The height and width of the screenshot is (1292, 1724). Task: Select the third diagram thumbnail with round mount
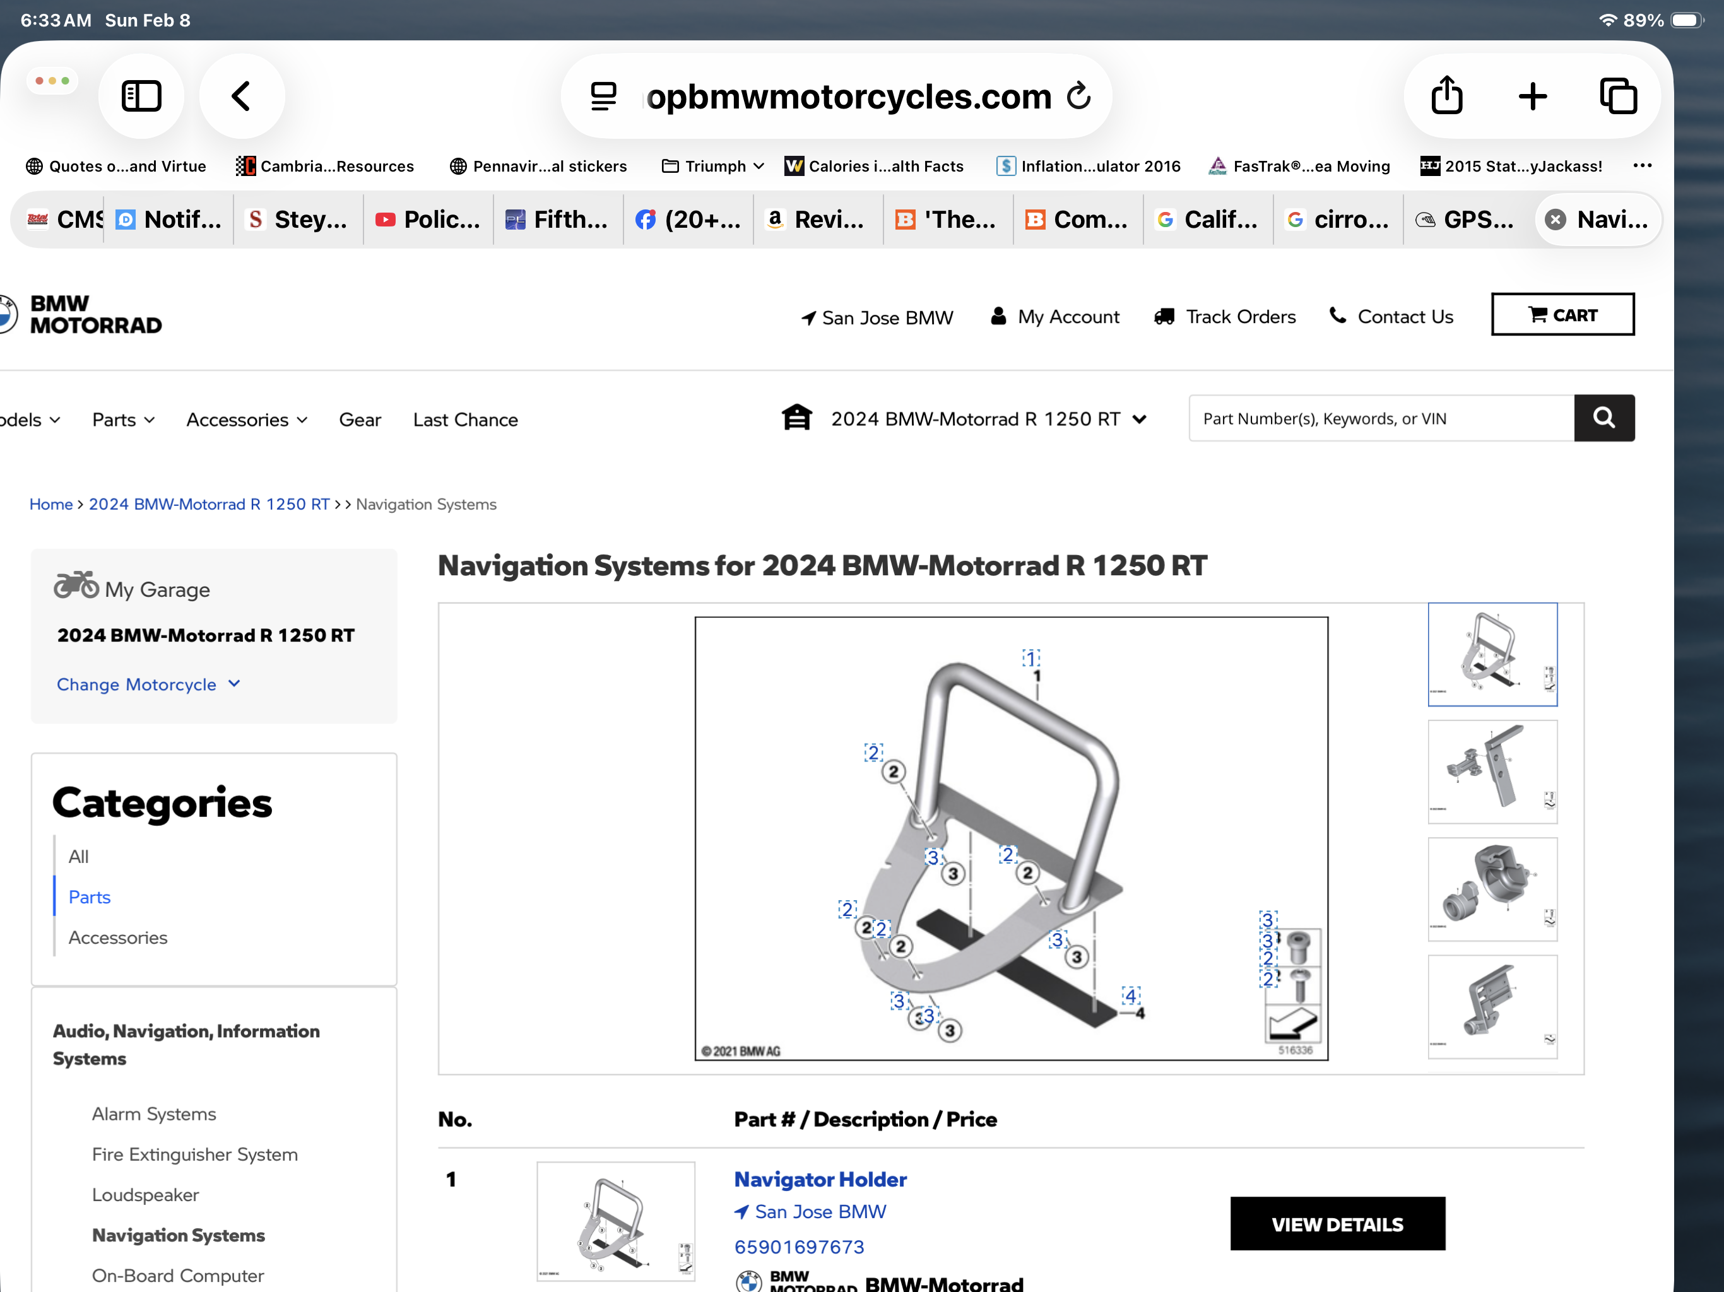point(1492,889)
